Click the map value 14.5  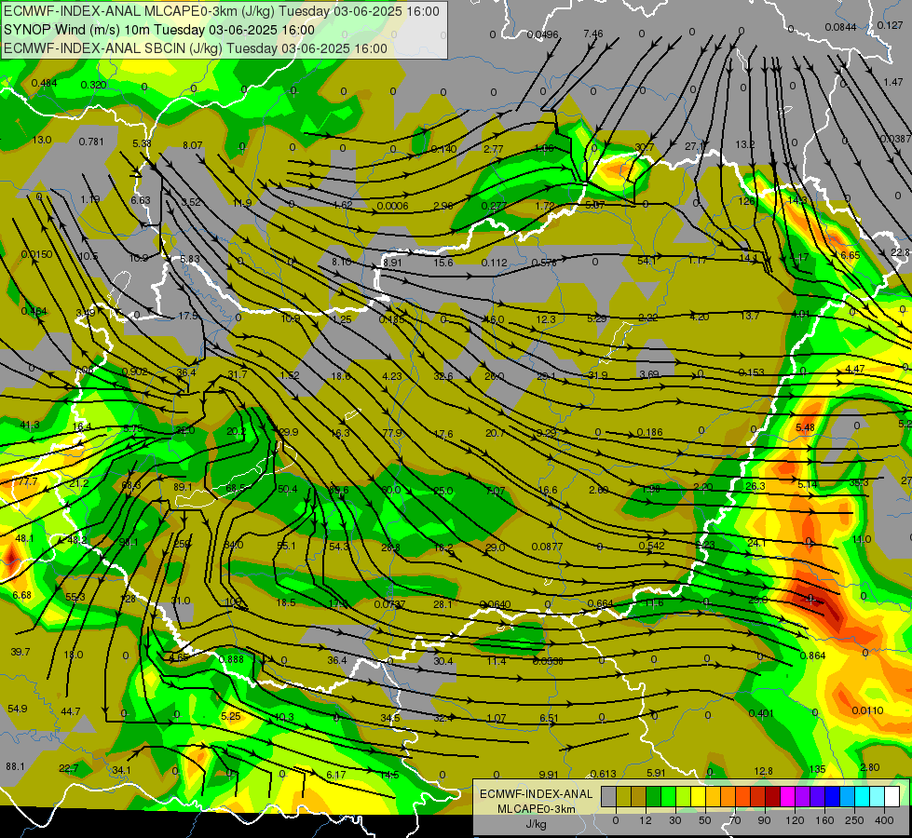click(389, 775)
